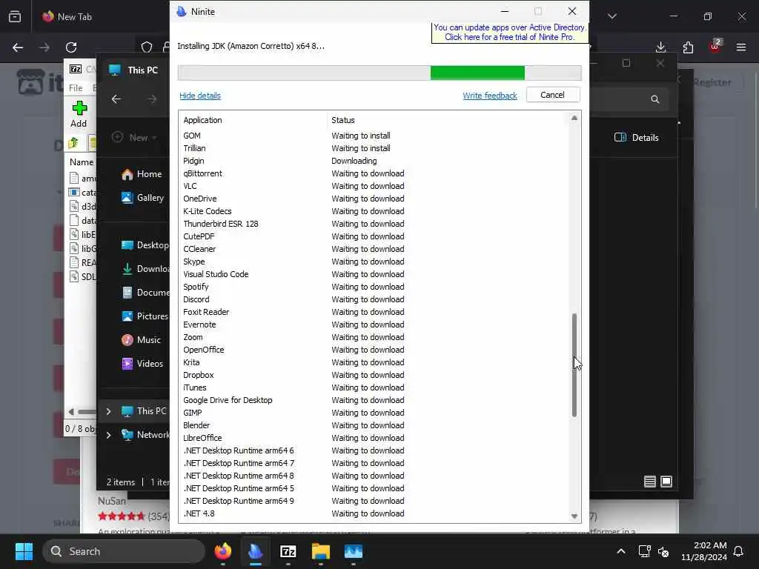Click the Ninite installation progress bar
The width and height of the screenshot is (759, 569).
click(x=379, y=73)
